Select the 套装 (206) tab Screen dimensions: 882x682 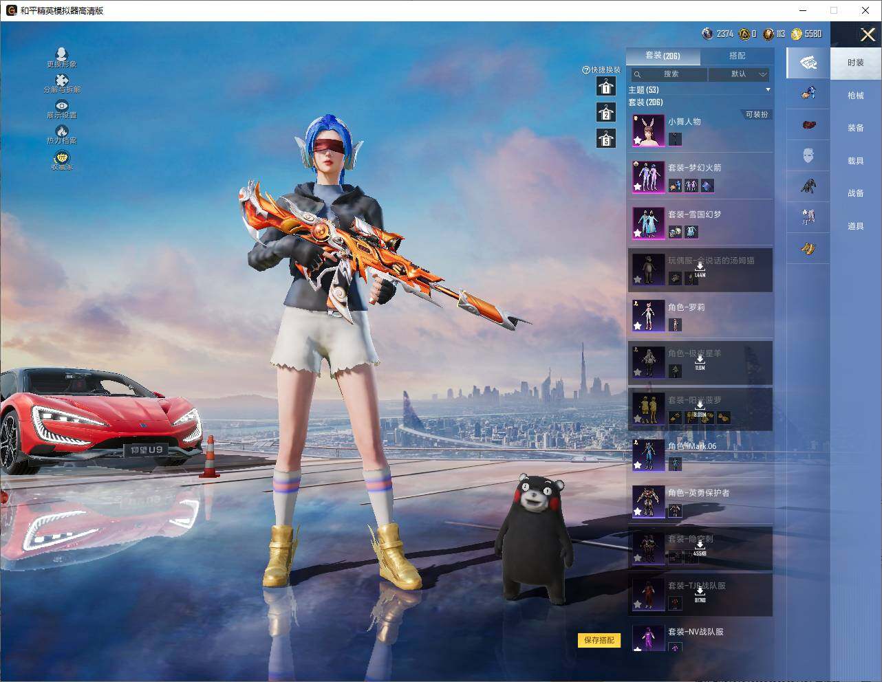pos(663,56)
